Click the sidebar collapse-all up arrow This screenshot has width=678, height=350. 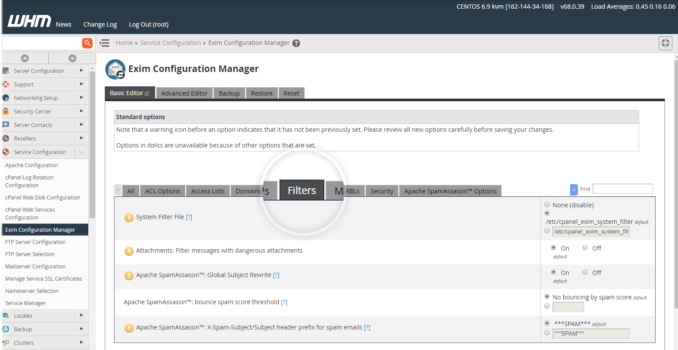point(25,58)
